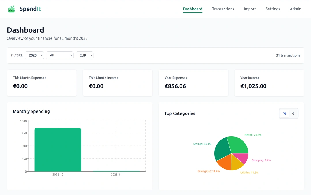Open the 2025 year filter dropdown
Screen dimensions: 311x195
tap(34, 55)
